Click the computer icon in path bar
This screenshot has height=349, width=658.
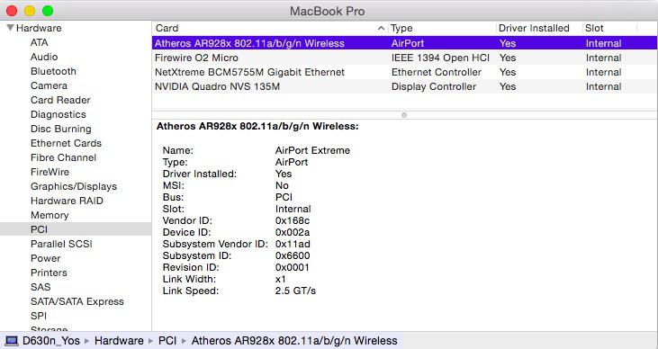pyautogui.click(x=12, y=341)
